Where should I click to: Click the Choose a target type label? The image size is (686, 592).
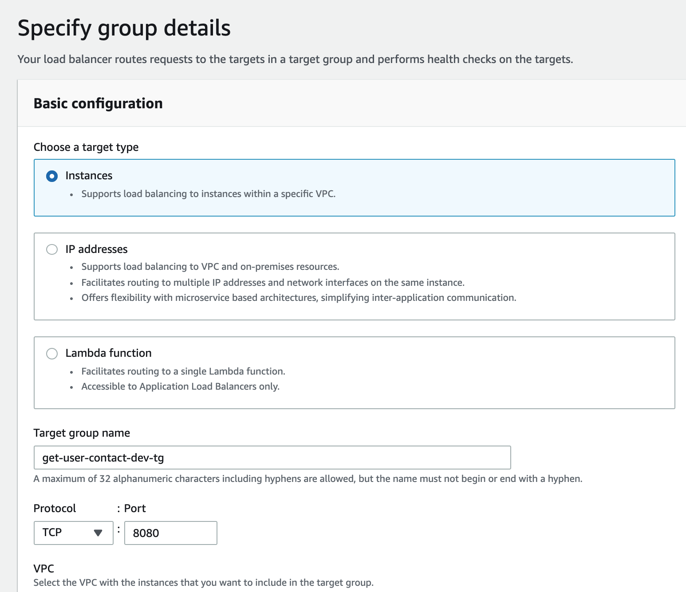pyautogui.click(x=86, y=147)
